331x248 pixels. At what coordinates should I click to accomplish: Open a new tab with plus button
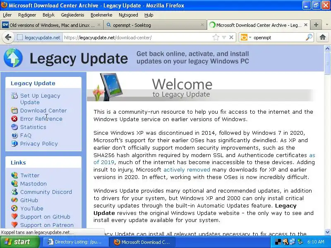click(x=316, y=25)
